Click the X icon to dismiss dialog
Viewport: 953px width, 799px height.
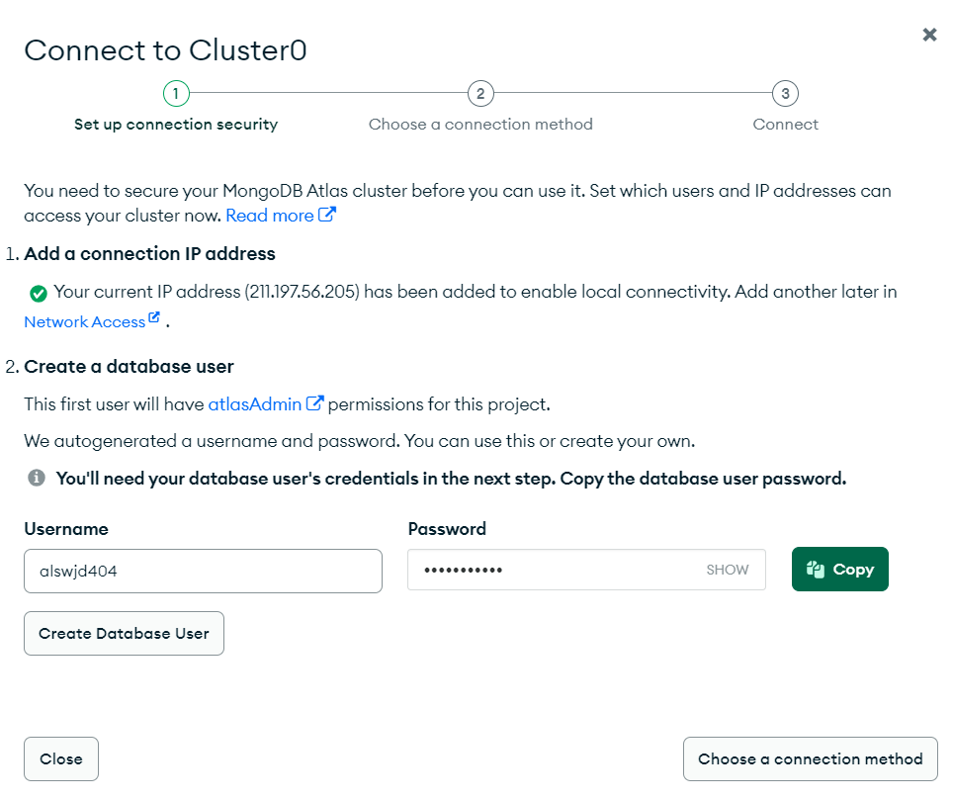click(x=929, y=35)
